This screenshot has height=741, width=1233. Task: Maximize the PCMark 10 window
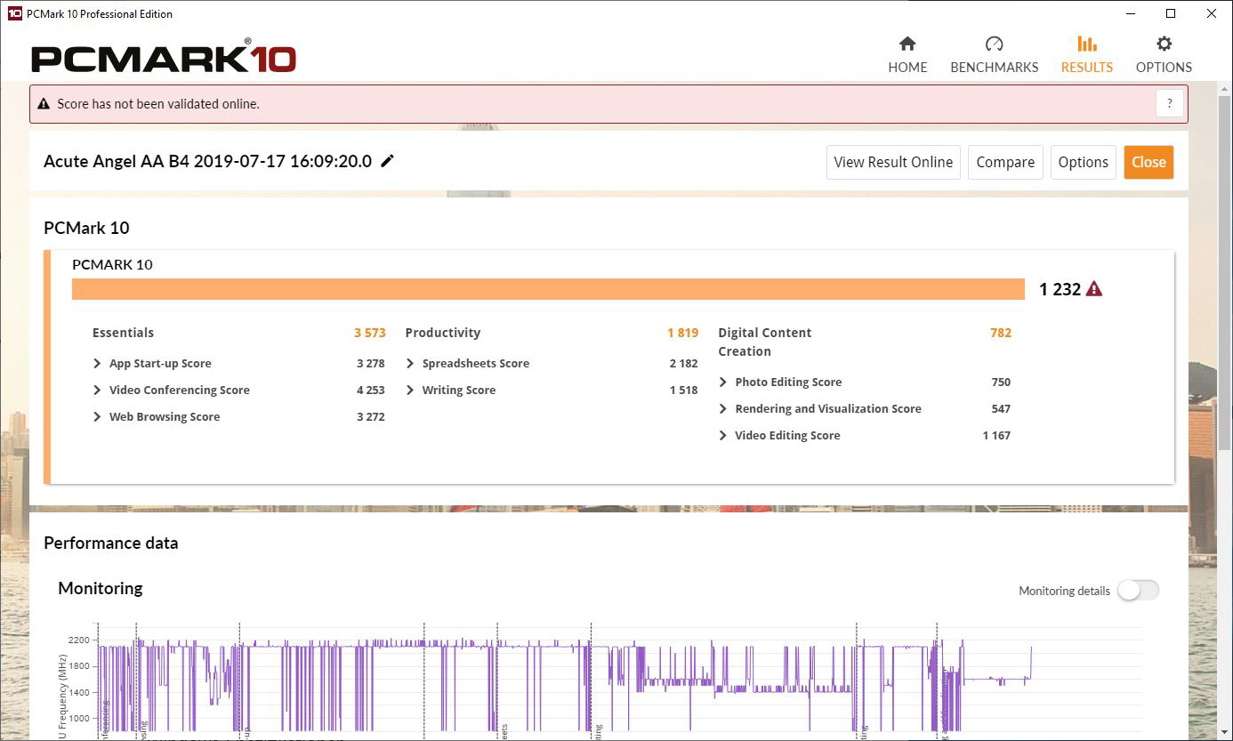click(x=1171, y=13)
